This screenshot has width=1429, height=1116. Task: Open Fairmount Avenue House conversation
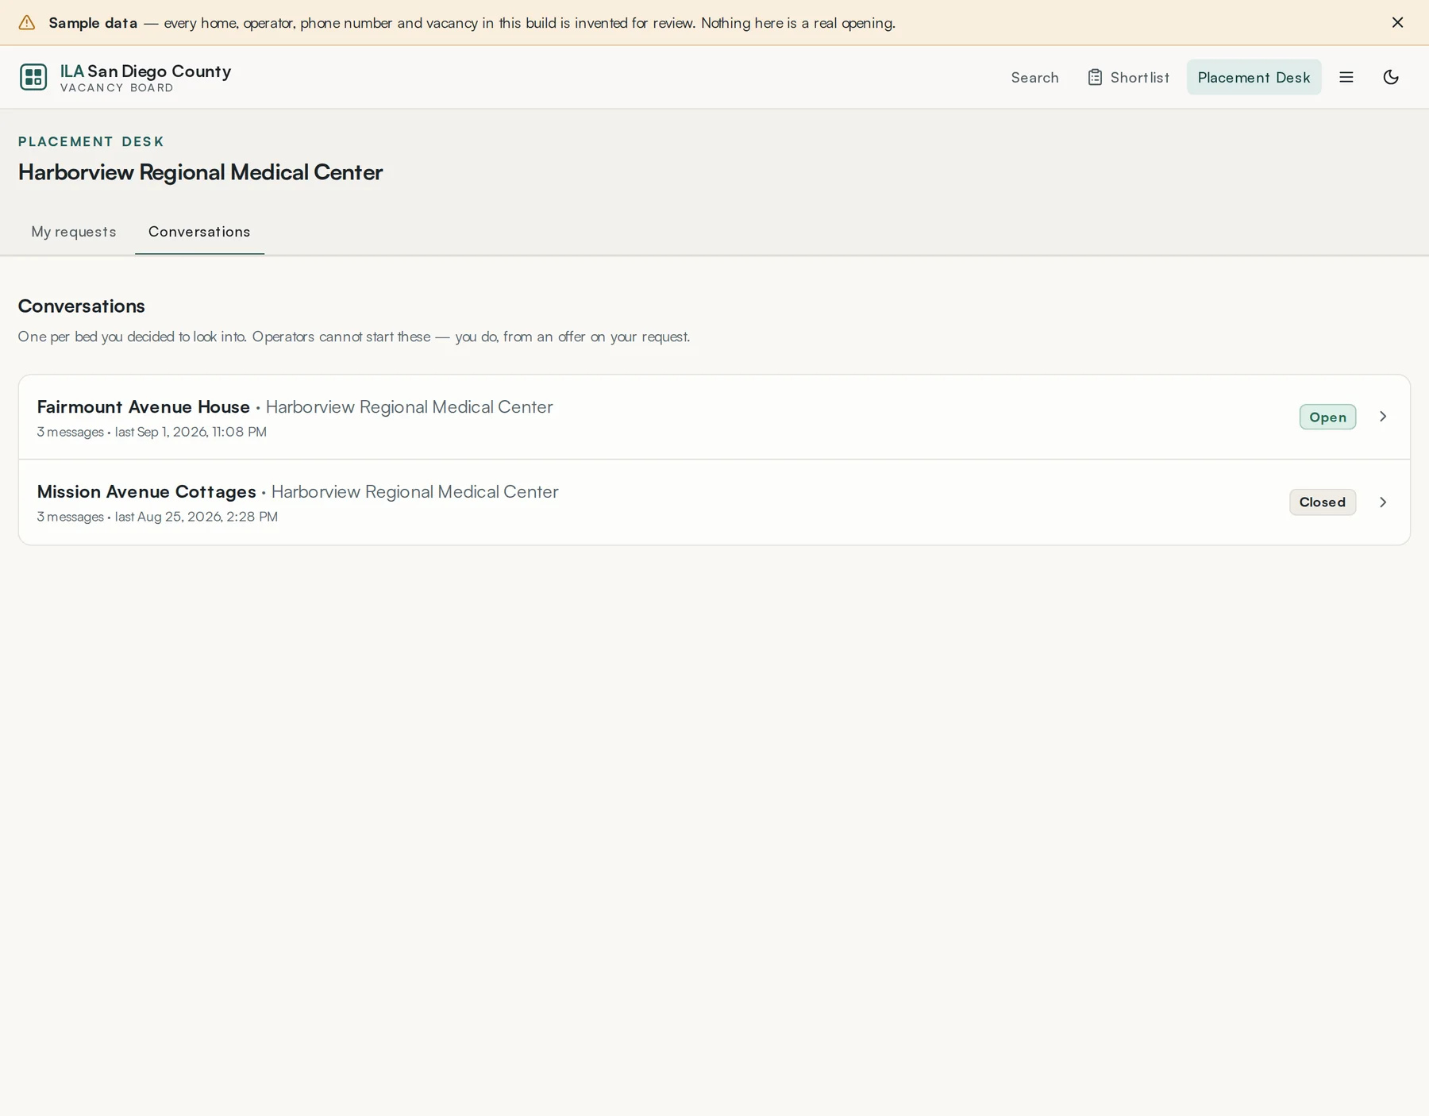(714, 417)
